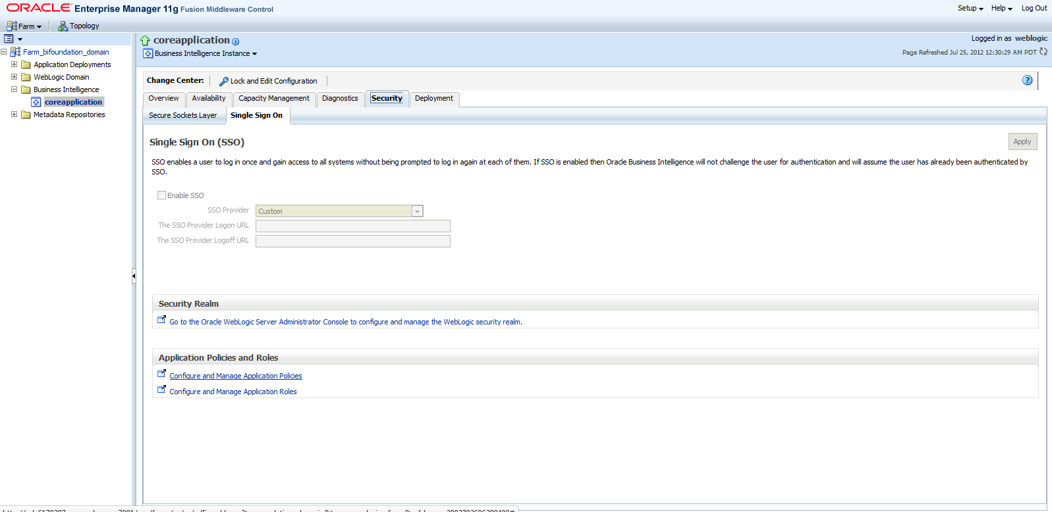Click the Apply button
1052x512 pixels.
pos(1022,141)
